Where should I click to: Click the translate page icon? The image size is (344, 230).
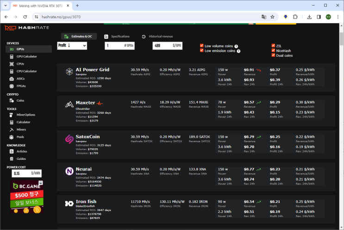point(264,17)
